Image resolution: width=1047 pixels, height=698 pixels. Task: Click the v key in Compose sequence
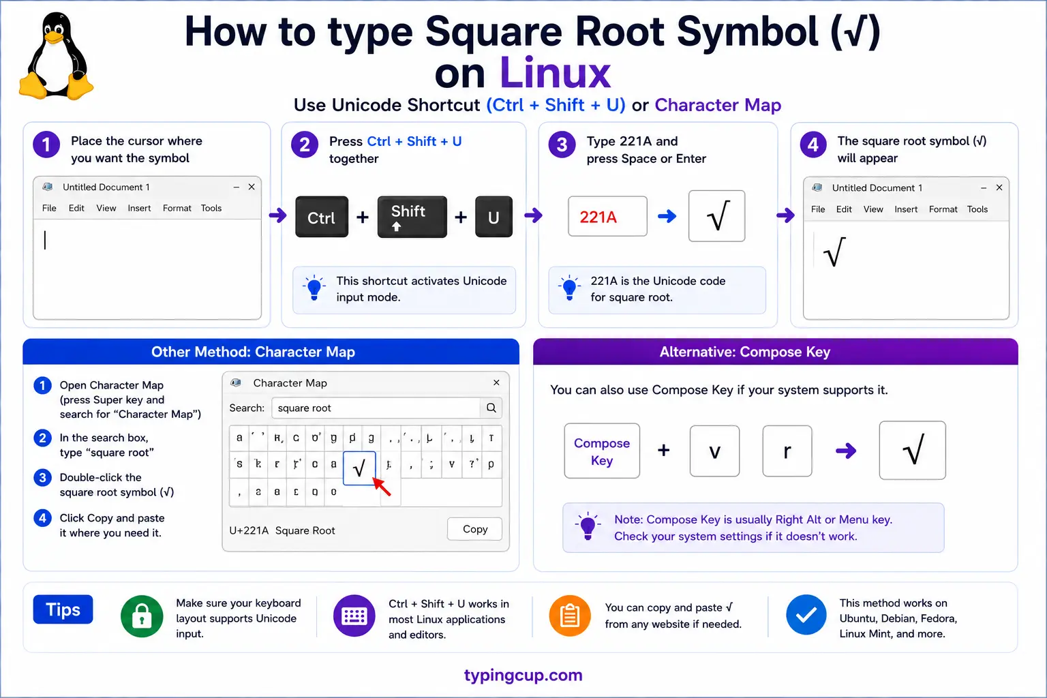pyautogui.click(x=715, y=451)
